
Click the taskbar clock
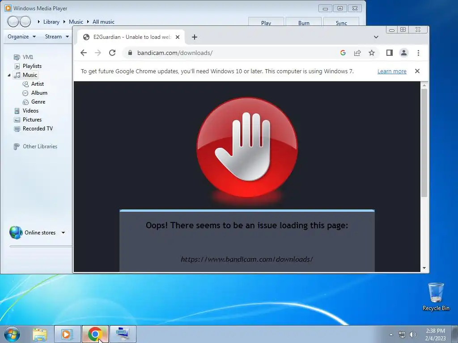pyautogui.click(x=435, y=335)
